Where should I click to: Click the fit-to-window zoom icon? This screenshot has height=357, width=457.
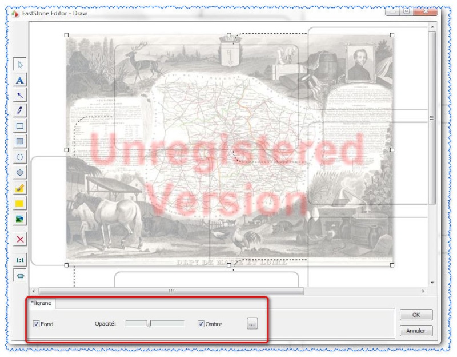point(20,276)
